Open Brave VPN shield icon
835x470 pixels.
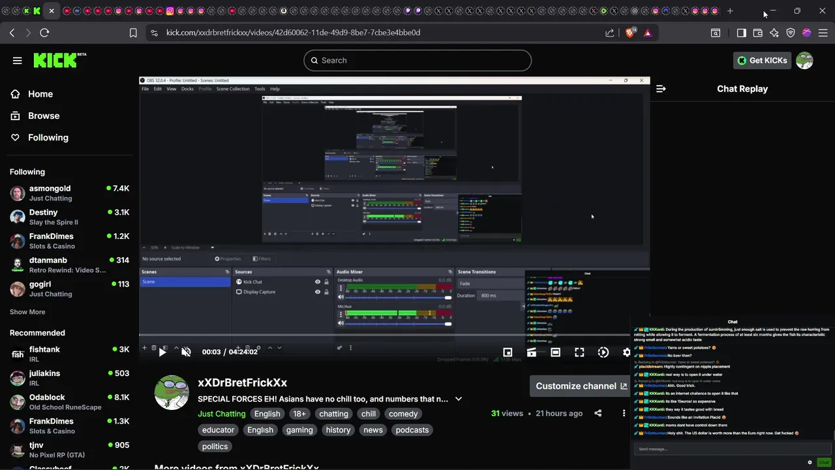click(791, 33)
